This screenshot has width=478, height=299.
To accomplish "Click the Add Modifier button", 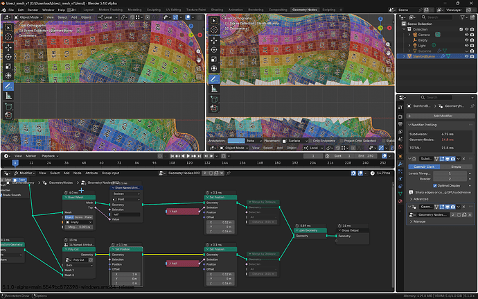I will (441, 116).
